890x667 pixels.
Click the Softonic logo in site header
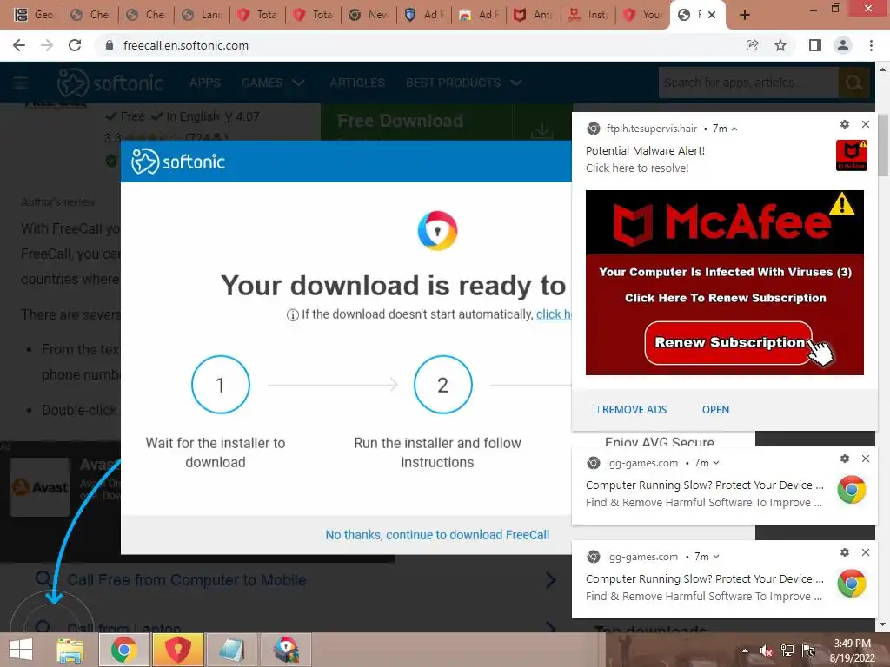coord(110,83)
